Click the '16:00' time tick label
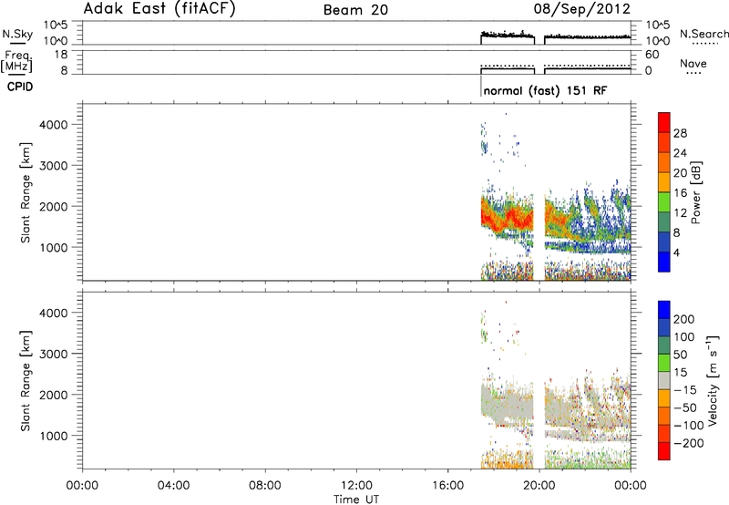Screen dimensions: 729x505 coord(447,486)
